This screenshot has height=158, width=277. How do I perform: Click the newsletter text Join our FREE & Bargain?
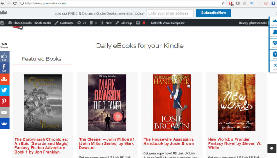point(99,13)
